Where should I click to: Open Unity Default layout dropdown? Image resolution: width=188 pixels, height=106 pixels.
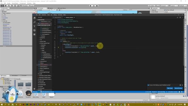coord(183,6)
